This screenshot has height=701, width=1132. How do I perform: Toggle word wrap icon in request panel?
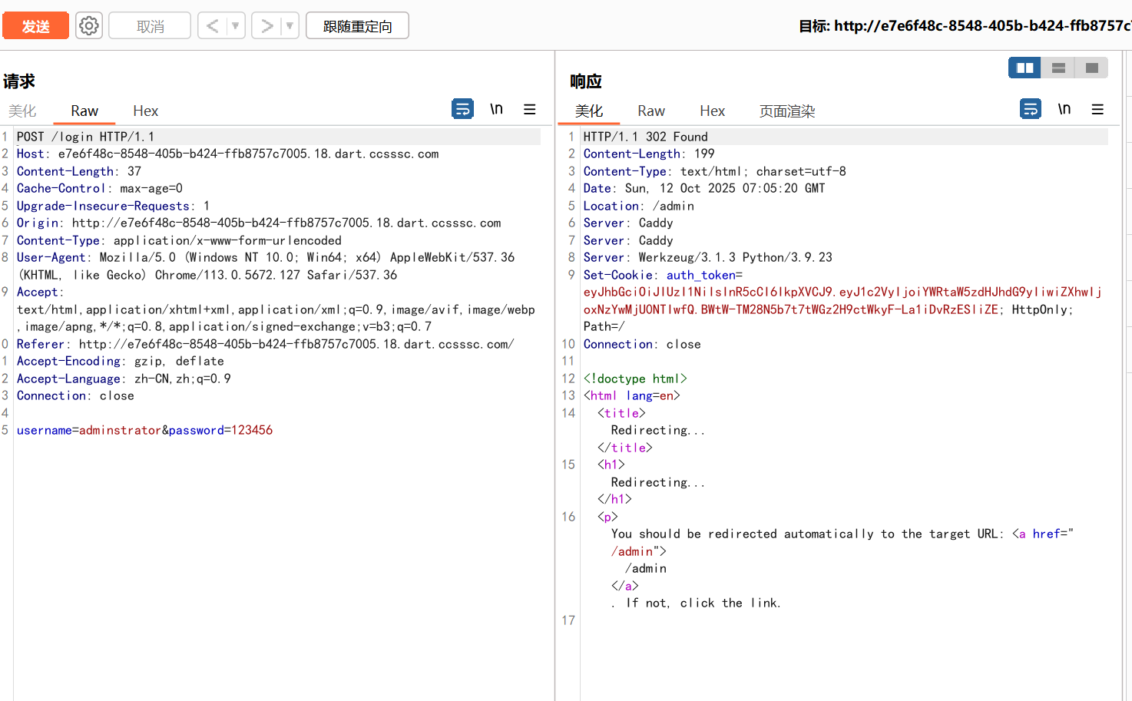tap(462, 109)
